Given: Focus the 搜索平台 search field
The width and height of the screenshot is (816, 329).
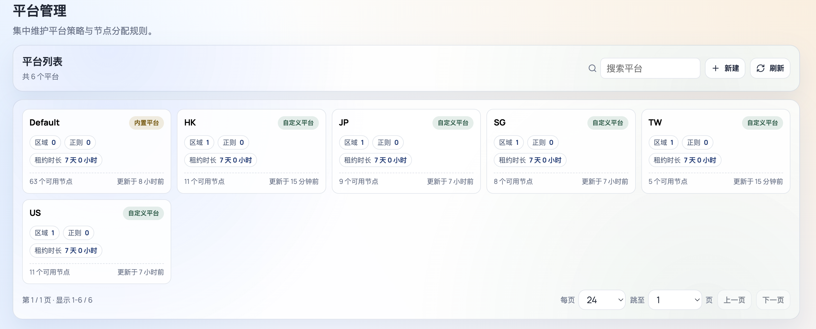Looking at the screenshot, I should tap(650, 68).
